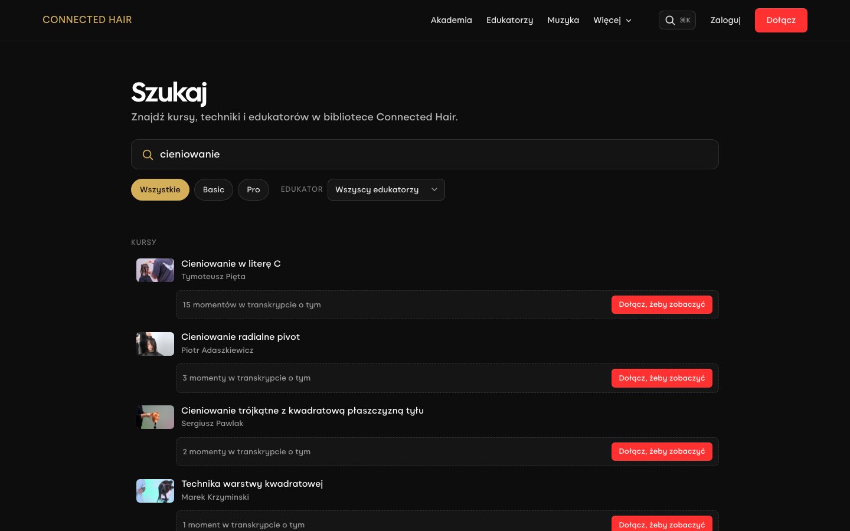Click the KURSY section heading
The height and width of the screenshot is (531, 850).
[143, 242]
